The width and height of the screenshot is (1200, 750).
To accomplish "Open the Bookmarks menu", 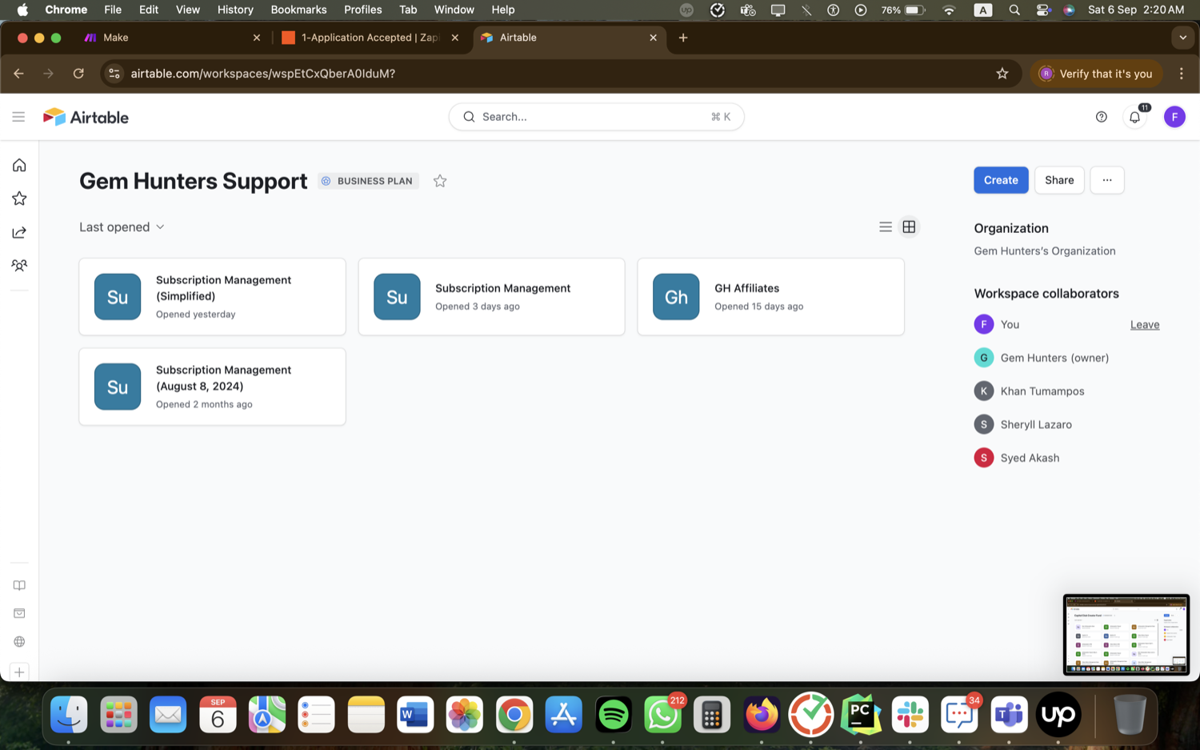I will tap(298, 10).
